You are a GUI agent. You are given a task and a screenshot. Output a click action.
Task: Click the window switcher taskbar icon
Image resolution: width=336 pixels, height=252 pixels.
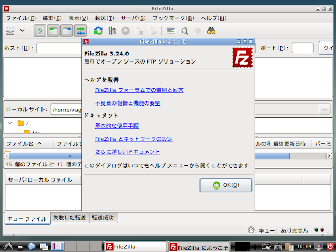(x=44, y=247)
